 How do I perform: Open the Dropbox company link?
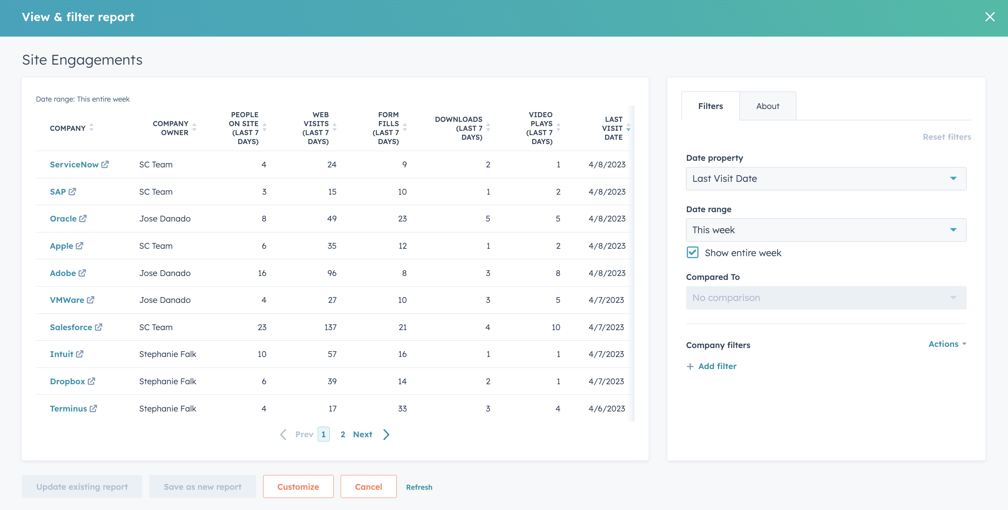pyautogui.click(x=67, y=382)
